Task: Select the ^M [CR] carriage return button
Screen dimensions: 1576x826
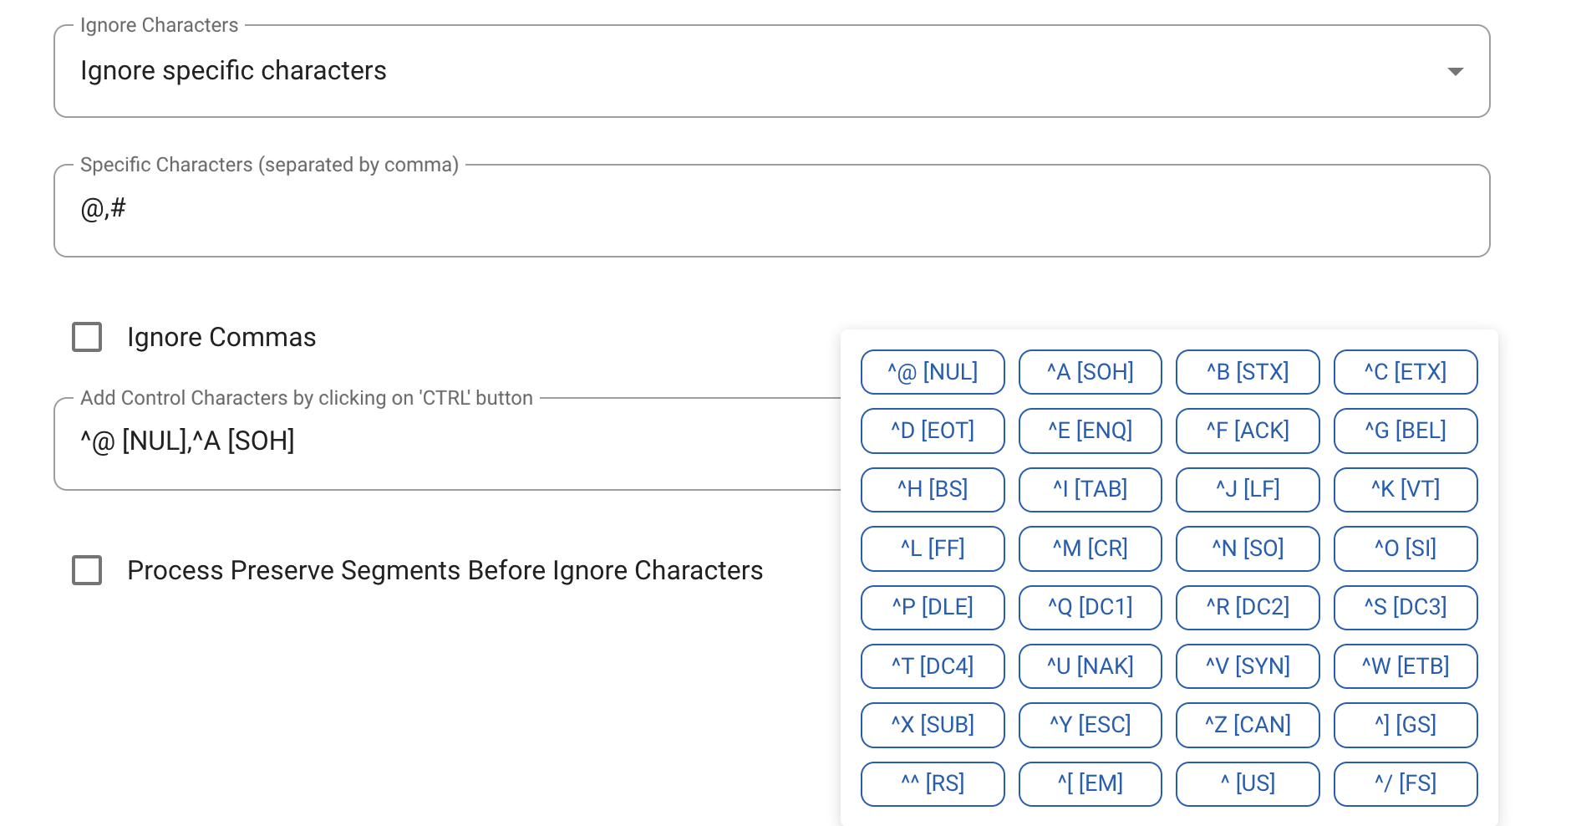Action: 1090,548
